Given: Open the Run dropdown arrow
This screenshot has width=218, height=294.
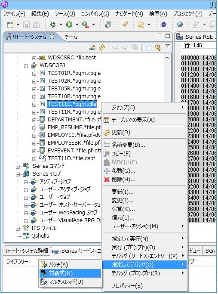Looking at the screenshot, I should click(77, 25).
